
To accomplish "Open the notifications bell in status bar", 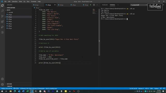I will pyautogui.click(x=164, y=88).
